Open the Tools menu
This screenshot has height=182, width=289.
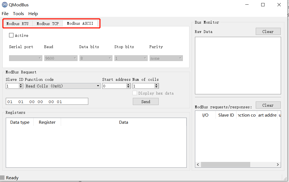pyautogui.click(x=18, y=13)
